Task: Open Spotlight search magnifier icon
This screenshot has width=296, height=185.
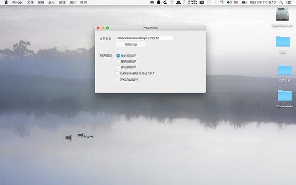Action: [x=281, y=2]
